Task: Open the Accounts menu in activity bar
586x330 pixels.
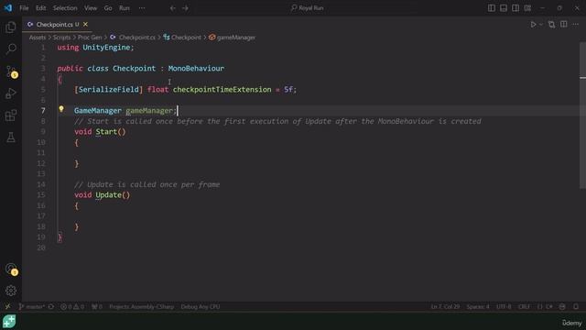Action: (x=11, y=269)
